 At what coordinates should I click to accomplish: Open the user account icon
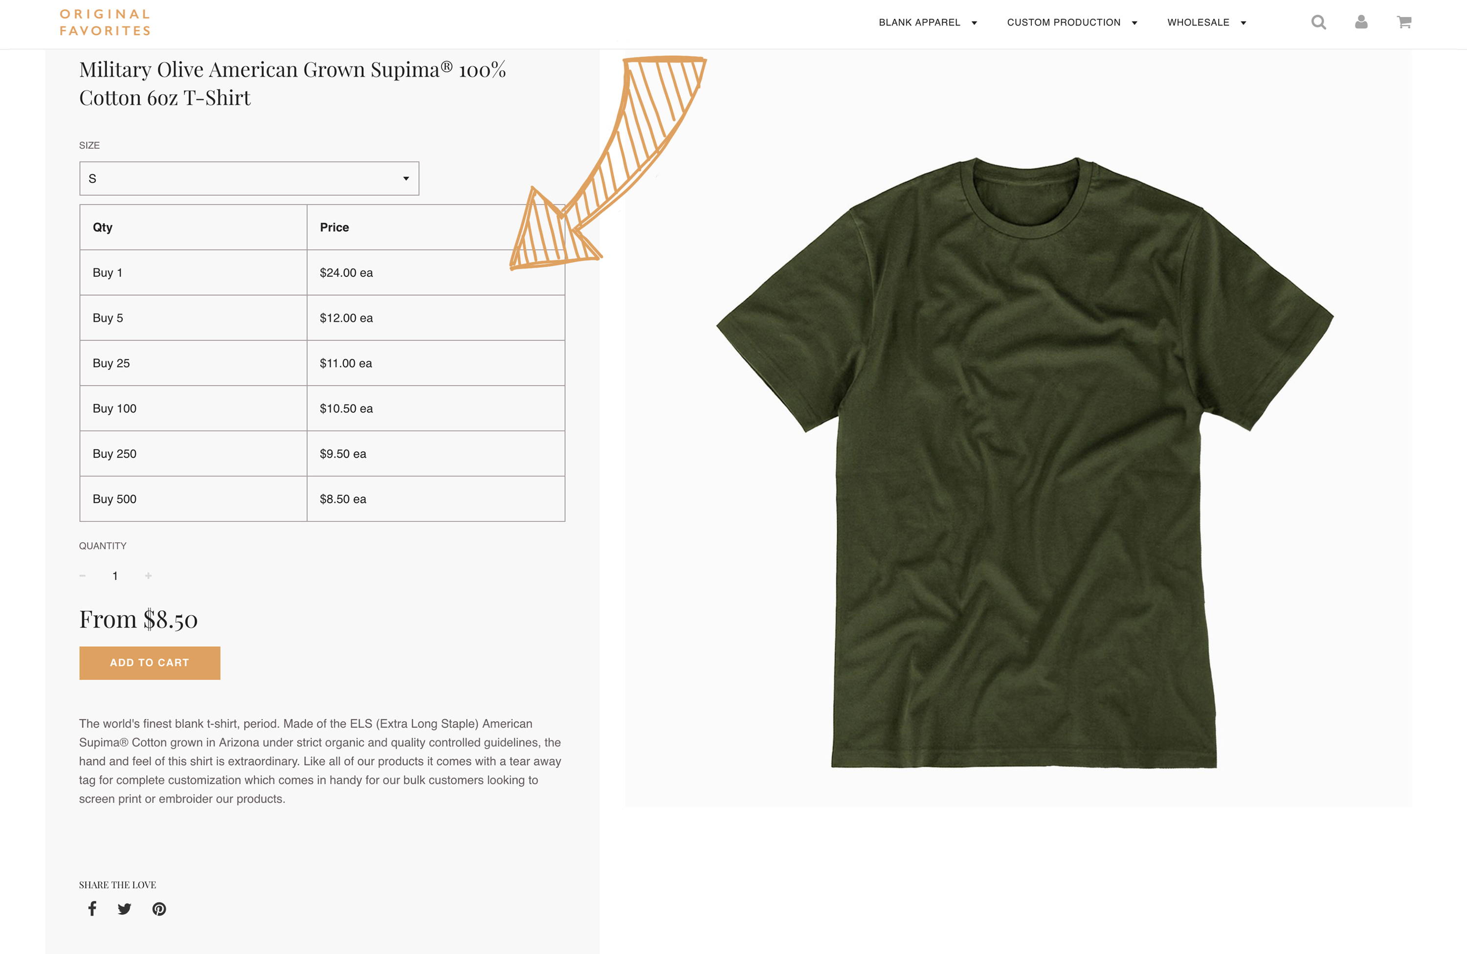click(x=1361, y=22)
